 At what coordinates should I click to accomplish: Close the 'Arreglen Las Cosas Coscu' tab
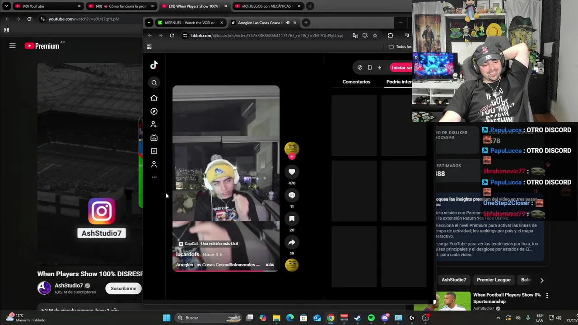tap(295, 23)
